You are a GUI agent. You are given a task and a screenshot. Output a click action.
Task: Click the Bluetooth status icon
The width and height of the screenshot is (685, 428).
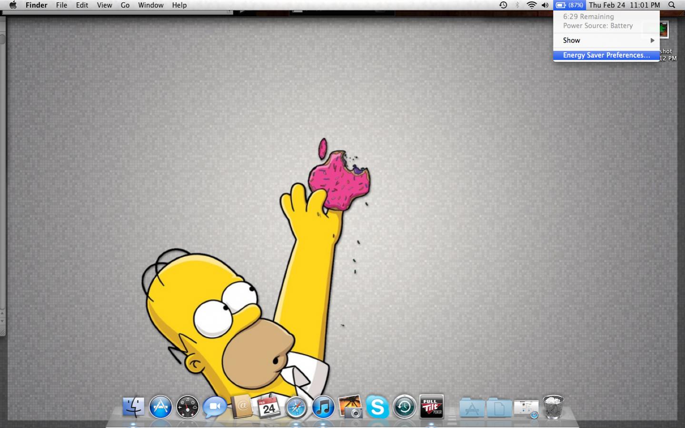point(517,5)
